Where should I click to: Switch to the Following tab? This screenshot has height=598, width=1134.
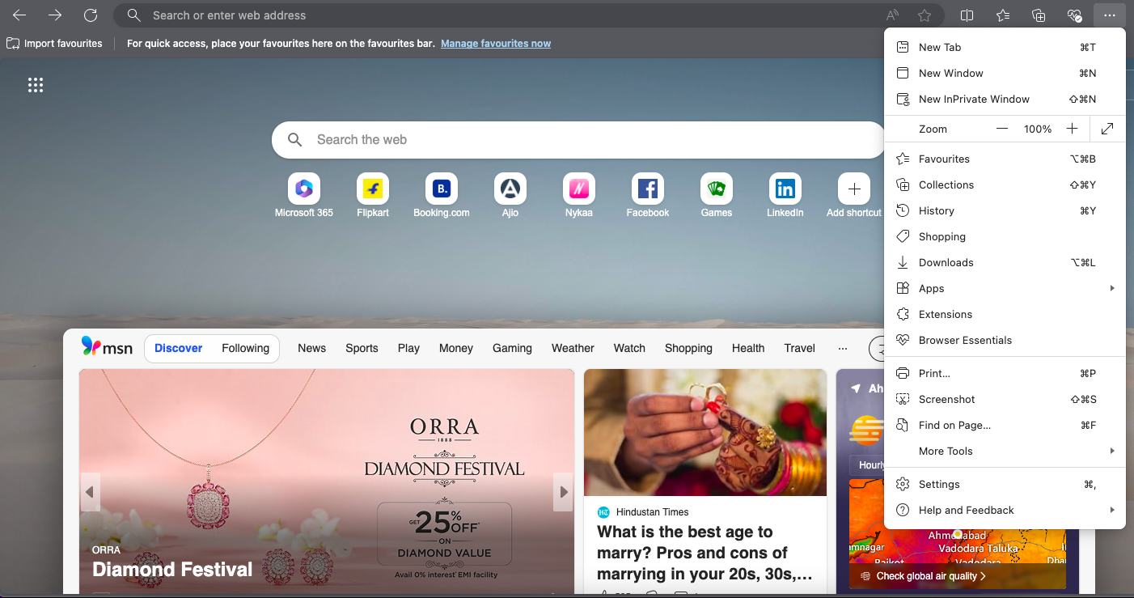point(245,348)
